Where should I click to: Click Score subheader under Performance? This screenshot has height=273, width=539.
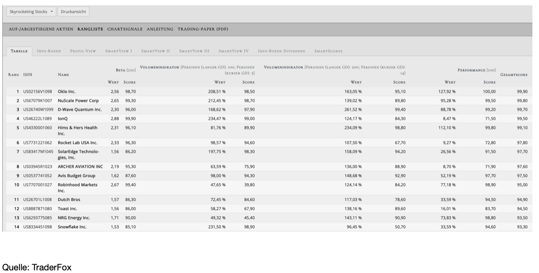[490, 82]
